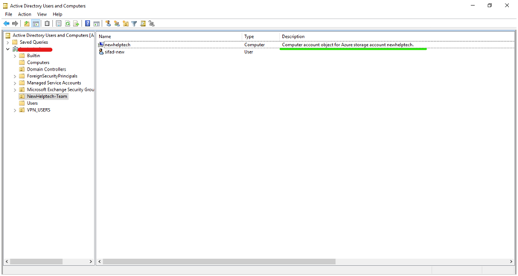Expand the Builtin container
Image resolution: width=518 pixels, height=276 pixels.
click(15, 56)
